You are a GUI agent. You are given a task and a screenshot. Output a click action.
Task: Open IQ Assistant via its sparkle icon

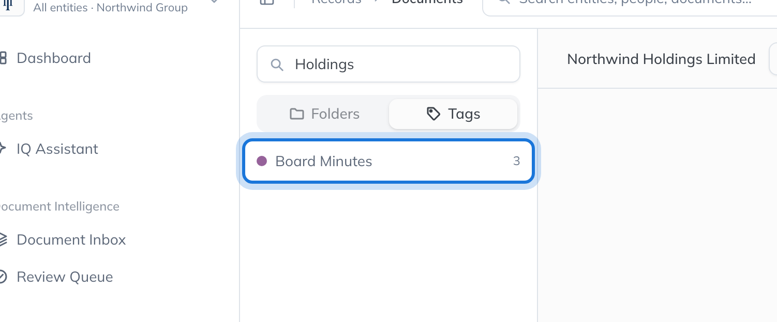pos(3,149)
